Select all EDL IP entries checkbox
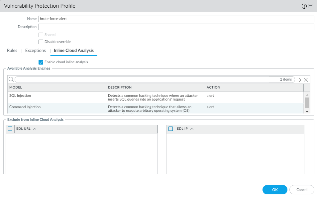 pos(171,129)
